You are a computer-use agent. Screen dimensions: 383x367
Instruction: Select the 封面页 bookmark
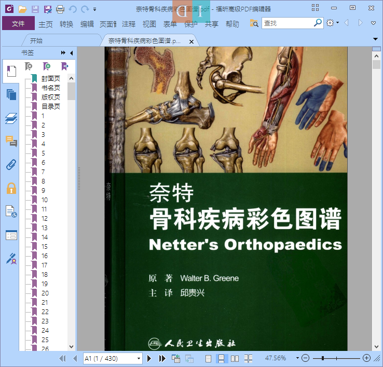[50, 78]
